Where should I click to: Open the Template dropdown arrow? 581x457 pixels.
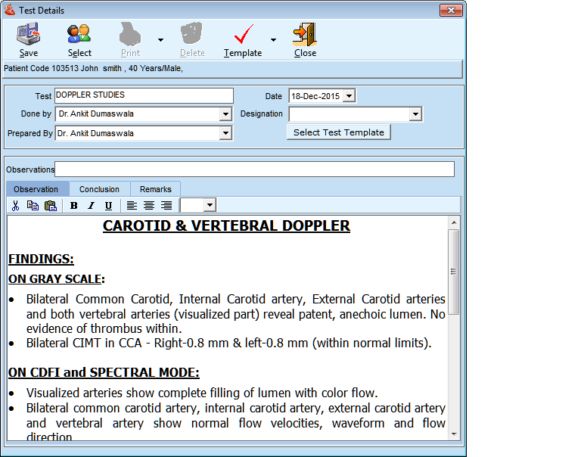(x=273, y=40)
